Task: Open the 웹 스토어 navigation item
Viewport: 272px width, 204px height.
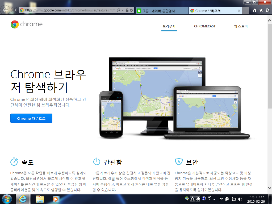Action: (241, 26)
